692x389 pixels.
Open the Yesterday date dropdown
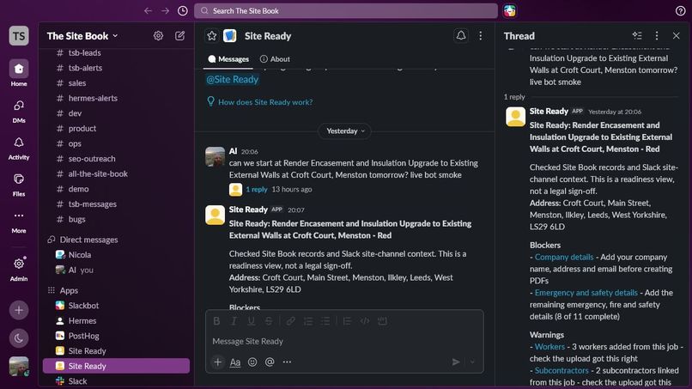pos(345,131)
